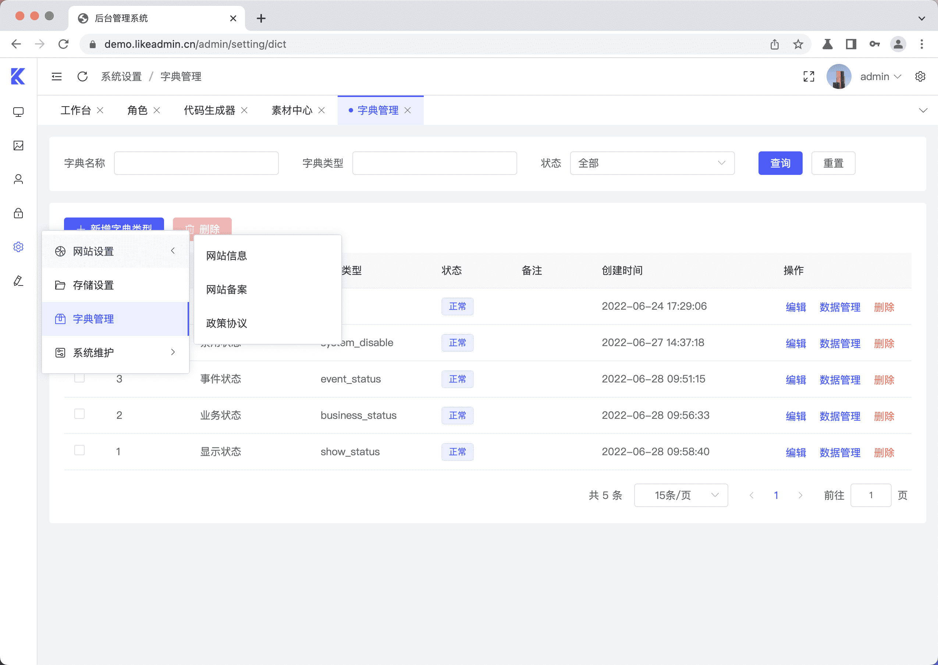
Task: Expand the 系统维护 submenu
Action: 93,352
